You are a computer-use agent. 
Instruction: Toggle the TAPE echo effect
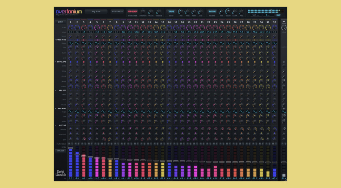171,12
